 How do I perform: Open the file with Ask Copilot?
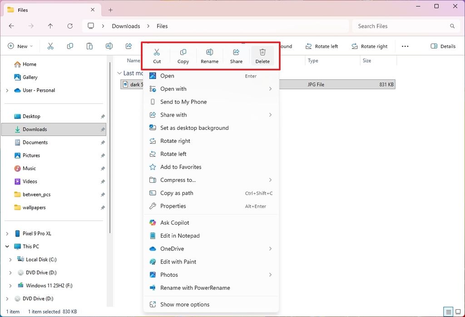click(175, 222)
